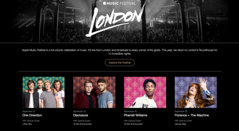The width and height of the screenshot is (239, 131).
Task: Open the Pharrell Williams artist photo
Action: pyautogui.click(x=145, y=92)
